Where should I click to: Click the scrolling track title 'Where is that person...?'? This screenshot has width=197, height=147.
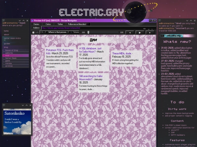point(58,32)
